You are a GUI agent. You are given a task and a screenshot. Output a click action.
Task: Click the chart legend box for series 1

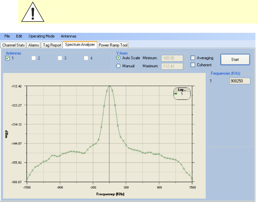click(182, 94)
